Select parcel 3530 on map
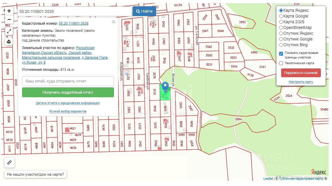 coord(209,55)
